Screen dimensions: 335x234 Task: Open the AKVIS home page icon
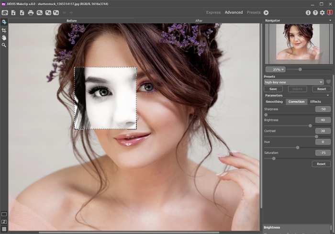tap(5, 12)
